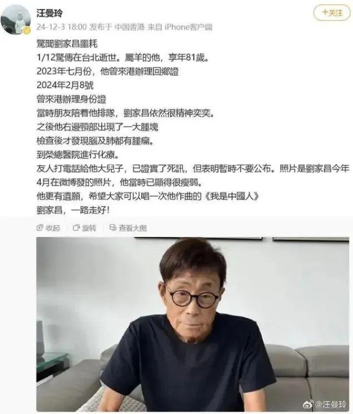Screen dimensions: 353x414
Task: Click the Weibo logo watermark in photo
Action: click(308, 404)
